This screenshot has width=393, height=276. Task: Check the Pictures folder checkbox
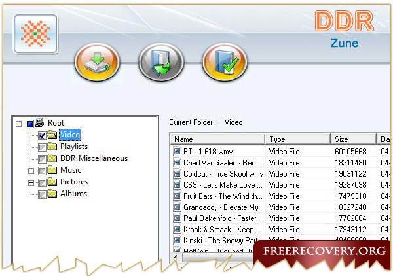(42, 182)
